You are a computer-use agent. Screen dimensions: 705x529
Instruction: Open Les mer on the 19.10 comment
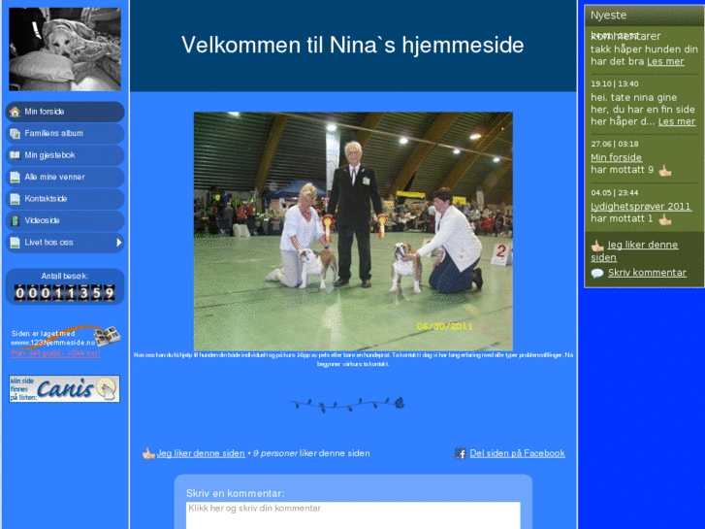click(x=676, y=122)
